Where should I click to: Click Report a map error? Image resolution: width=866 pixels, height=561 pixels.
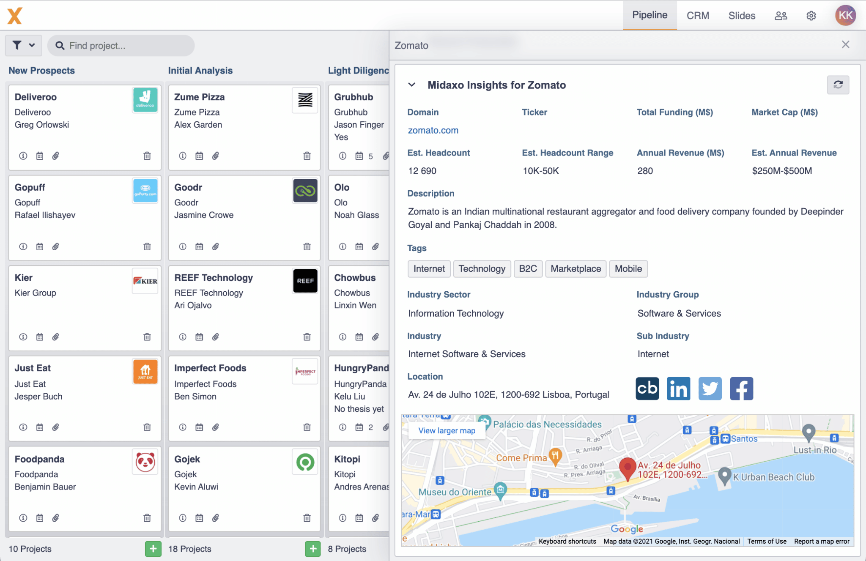tap(822, 541)
